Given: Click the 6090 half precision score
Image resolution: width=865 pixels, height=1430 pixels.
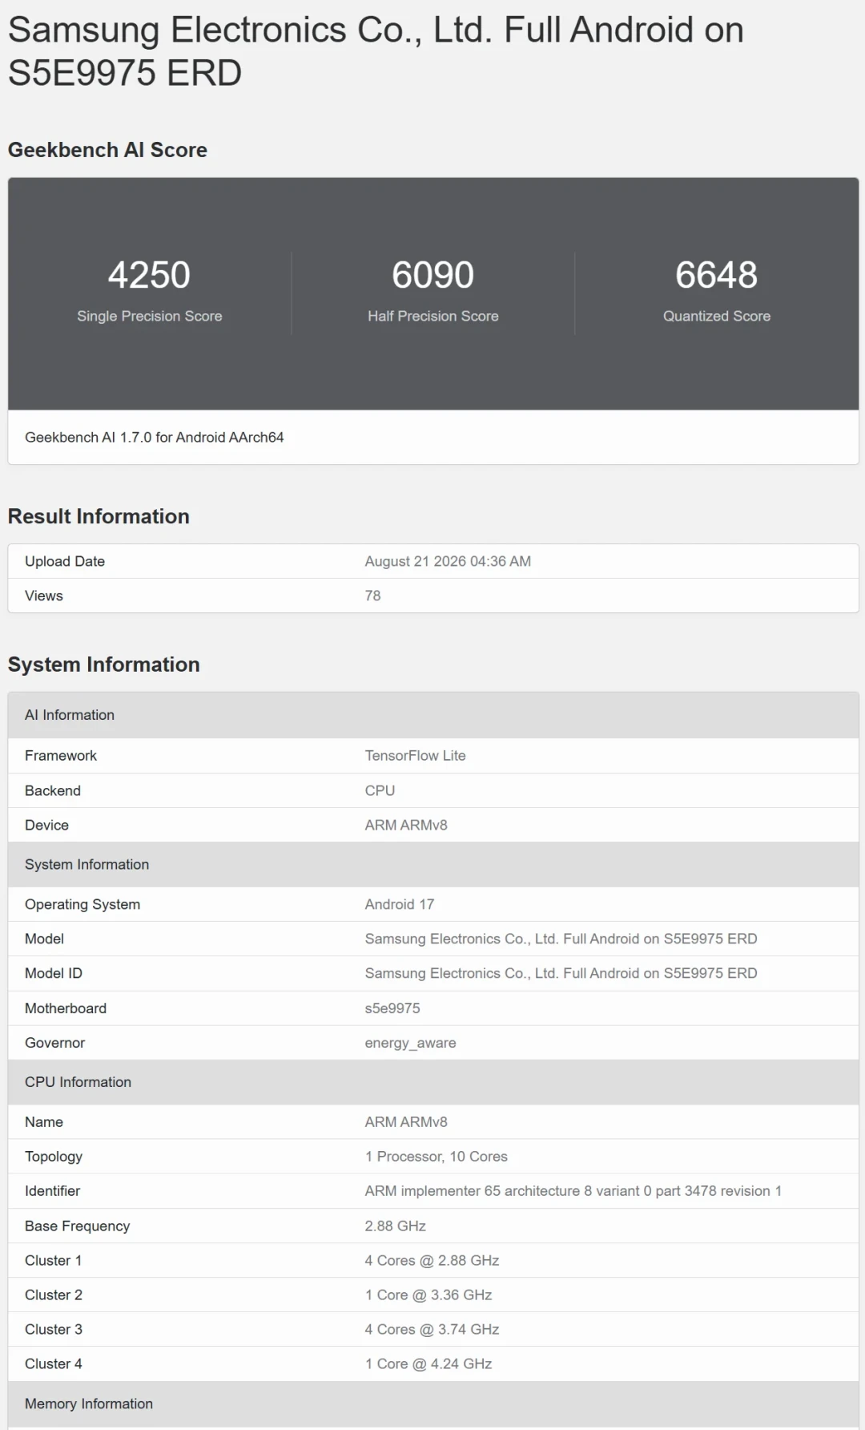Looking at the screenshot, I should click(432, 275).
